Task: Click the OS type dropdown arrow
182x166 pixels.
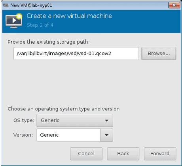Action: tap(106, 121)
